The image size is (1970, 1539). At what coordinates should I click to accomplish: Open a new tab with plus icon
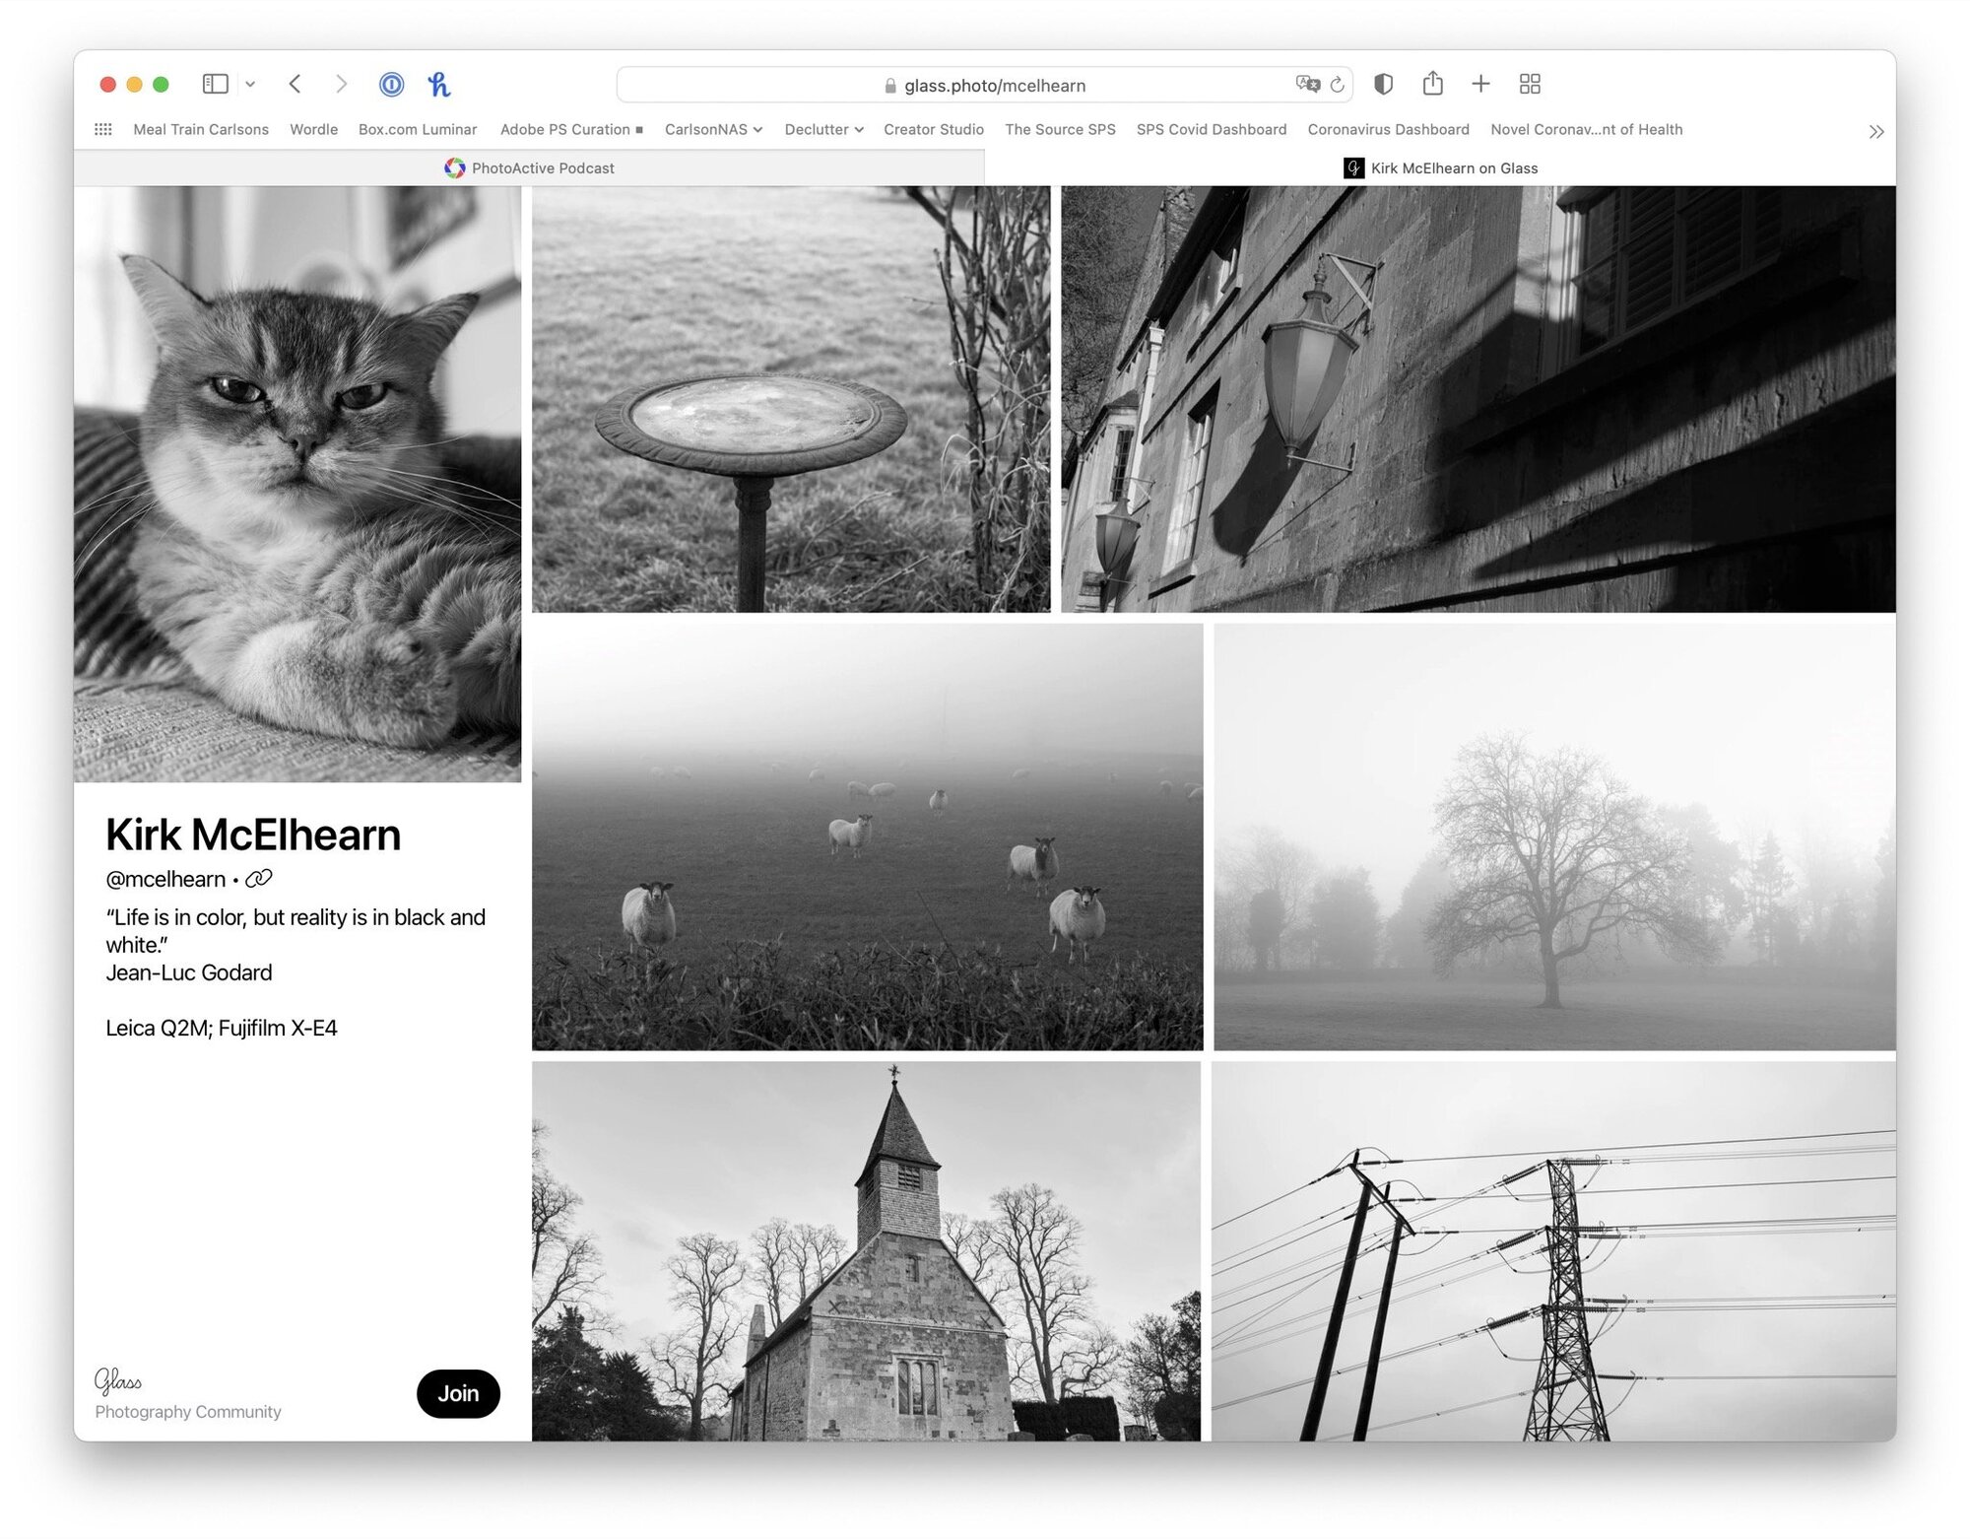pos(1480,85)
